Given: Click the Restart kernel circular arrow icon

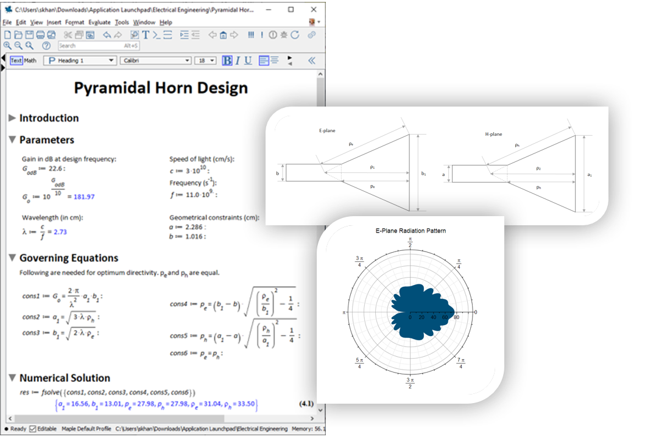Looking at the screenshot, I should click(295, 35).
